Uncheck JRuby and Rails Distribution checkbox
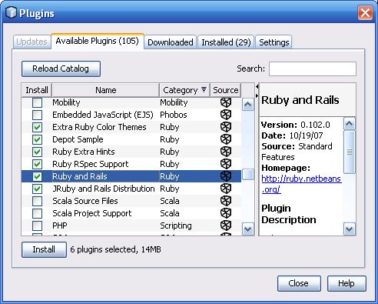378x304 pixels. point(37,189)
